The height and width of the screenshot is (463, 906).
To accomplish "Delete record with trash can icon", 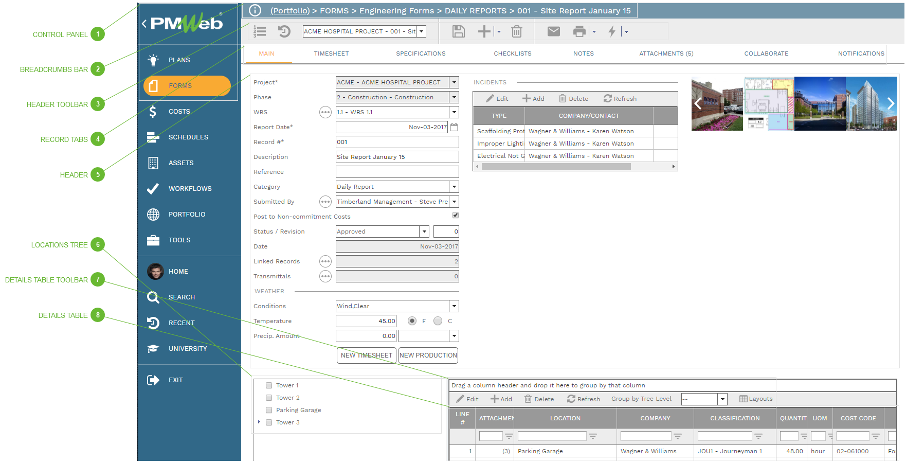I will [517, 32].
